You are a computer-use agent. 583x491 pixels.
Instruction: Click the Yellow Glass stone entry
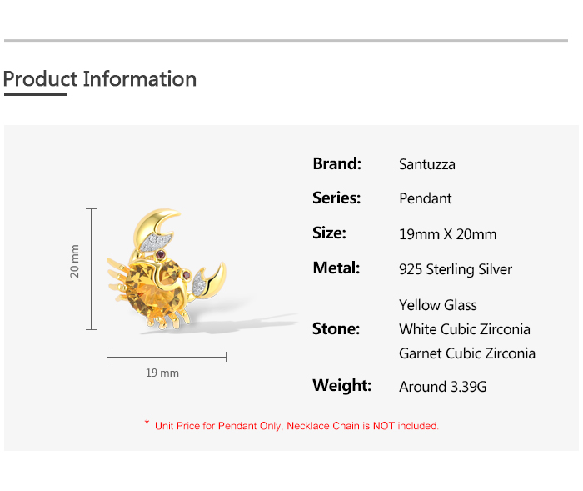click(438, 305)
